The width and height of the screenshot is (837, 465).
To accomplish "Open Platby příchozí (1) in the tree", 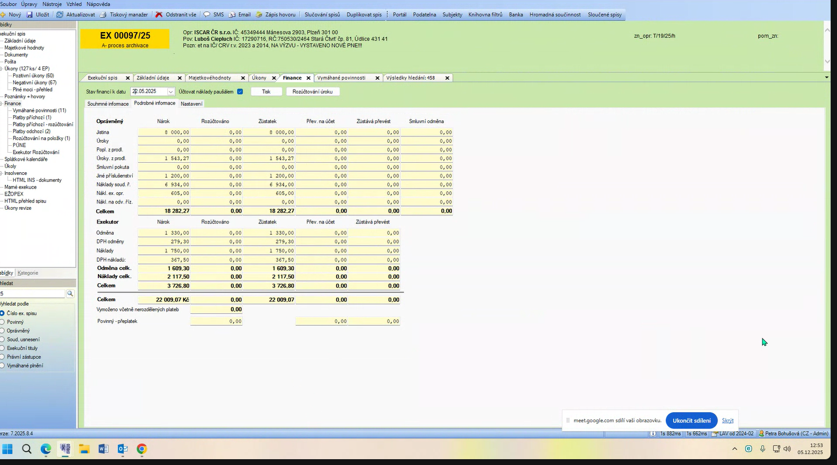I will point(32,117).
